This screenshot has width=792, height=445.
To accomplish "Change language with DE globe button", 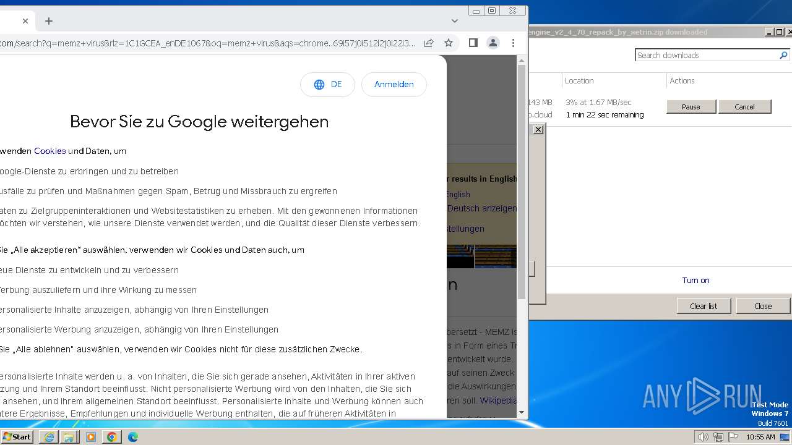I will pyautogui.click(x=327, y=85).
